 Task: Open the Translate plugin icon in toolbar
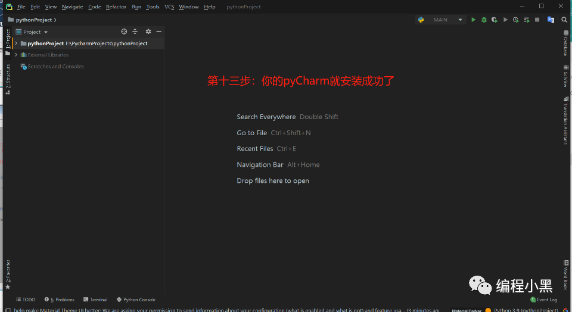pos(551,20)
